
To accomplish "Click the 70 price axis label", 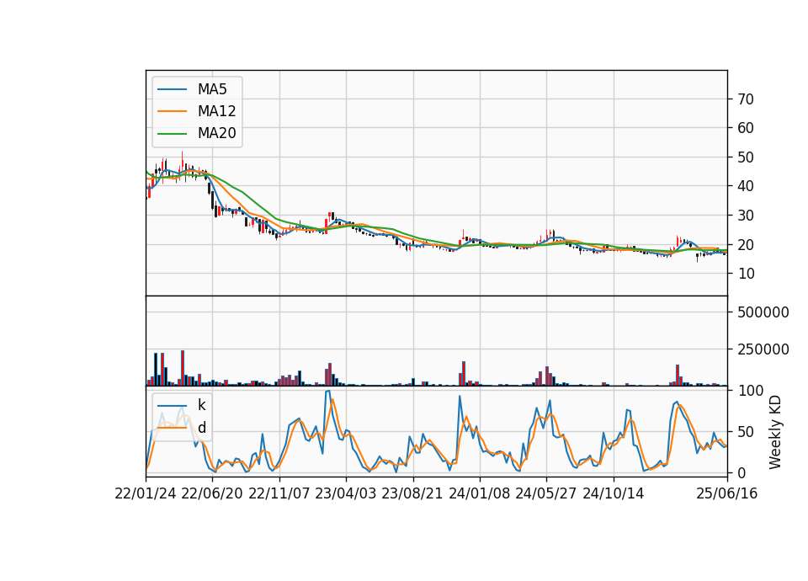I will pyautogui.click(x=746, y=99).
